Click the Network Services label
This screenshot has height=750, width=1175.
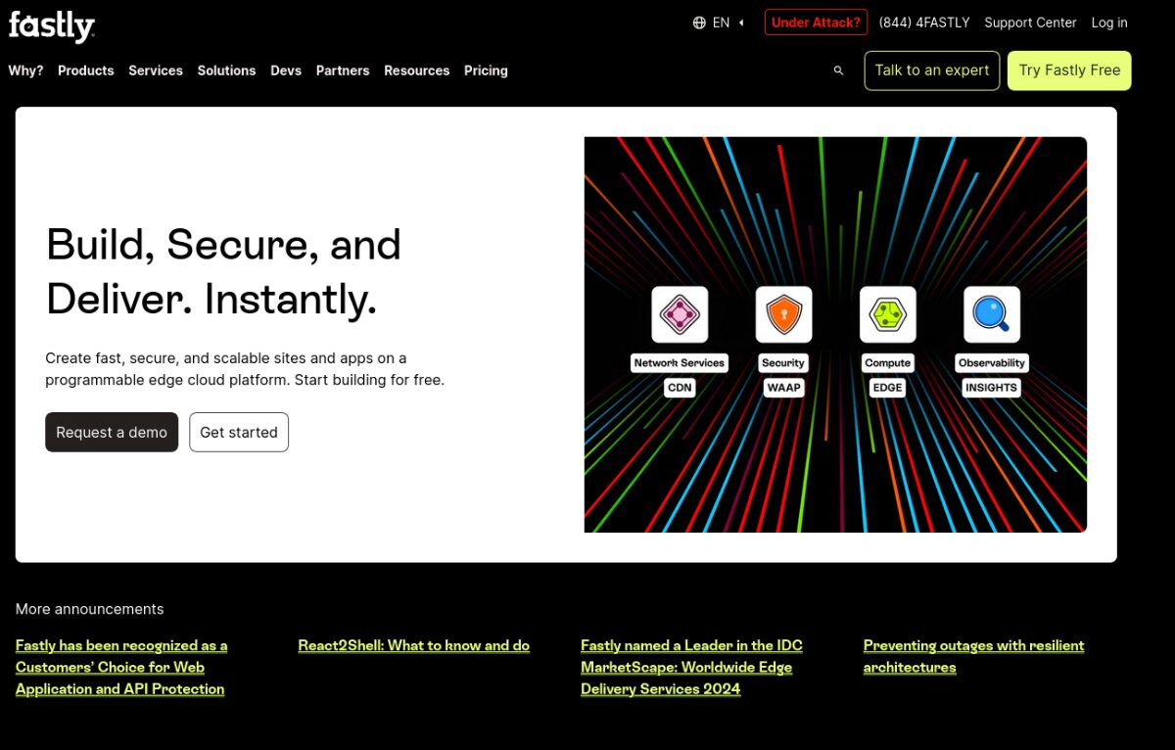pos(680,363)
